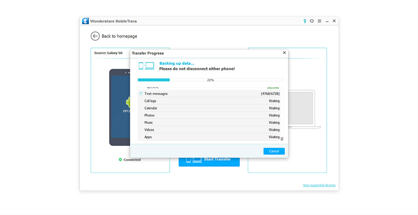Viewport: 418px width, 215px height.
Task: Open the feedback chat bubble icon
Action: click(x=312, y=21)
